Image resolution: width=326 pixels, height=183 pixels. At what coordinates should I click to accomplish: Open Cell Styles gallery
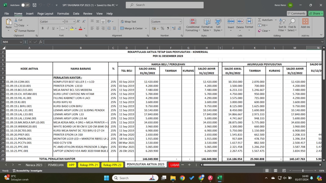[x=218, y=25]
